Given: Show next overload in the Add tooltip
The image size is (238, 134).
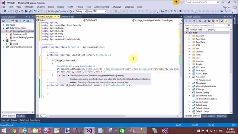Looking at the screenshot, I should 68,76.
